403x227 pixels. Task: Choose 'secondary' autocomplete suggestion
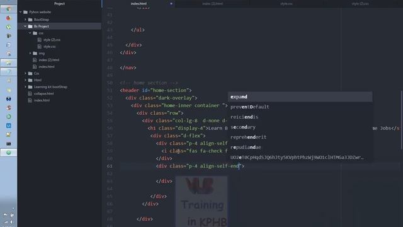[x=300, y=127]
